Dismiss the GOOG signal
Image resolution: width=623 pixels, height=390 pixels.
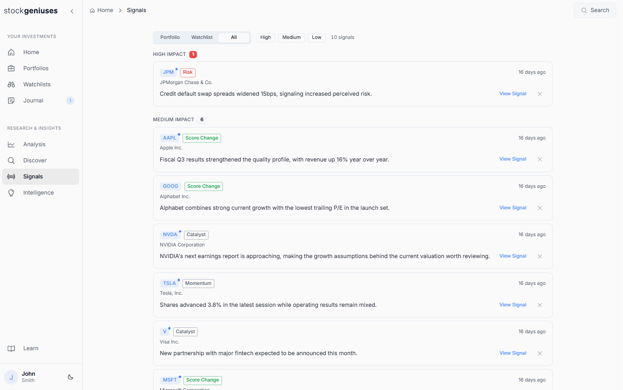(x=540, y=208)
